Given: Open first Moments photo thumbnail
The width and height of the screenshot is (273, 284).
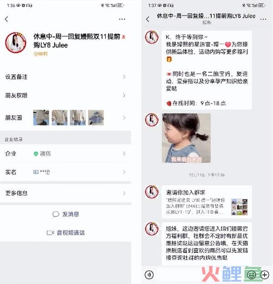Looking at the screenshot, I should (x=41, y=118).
